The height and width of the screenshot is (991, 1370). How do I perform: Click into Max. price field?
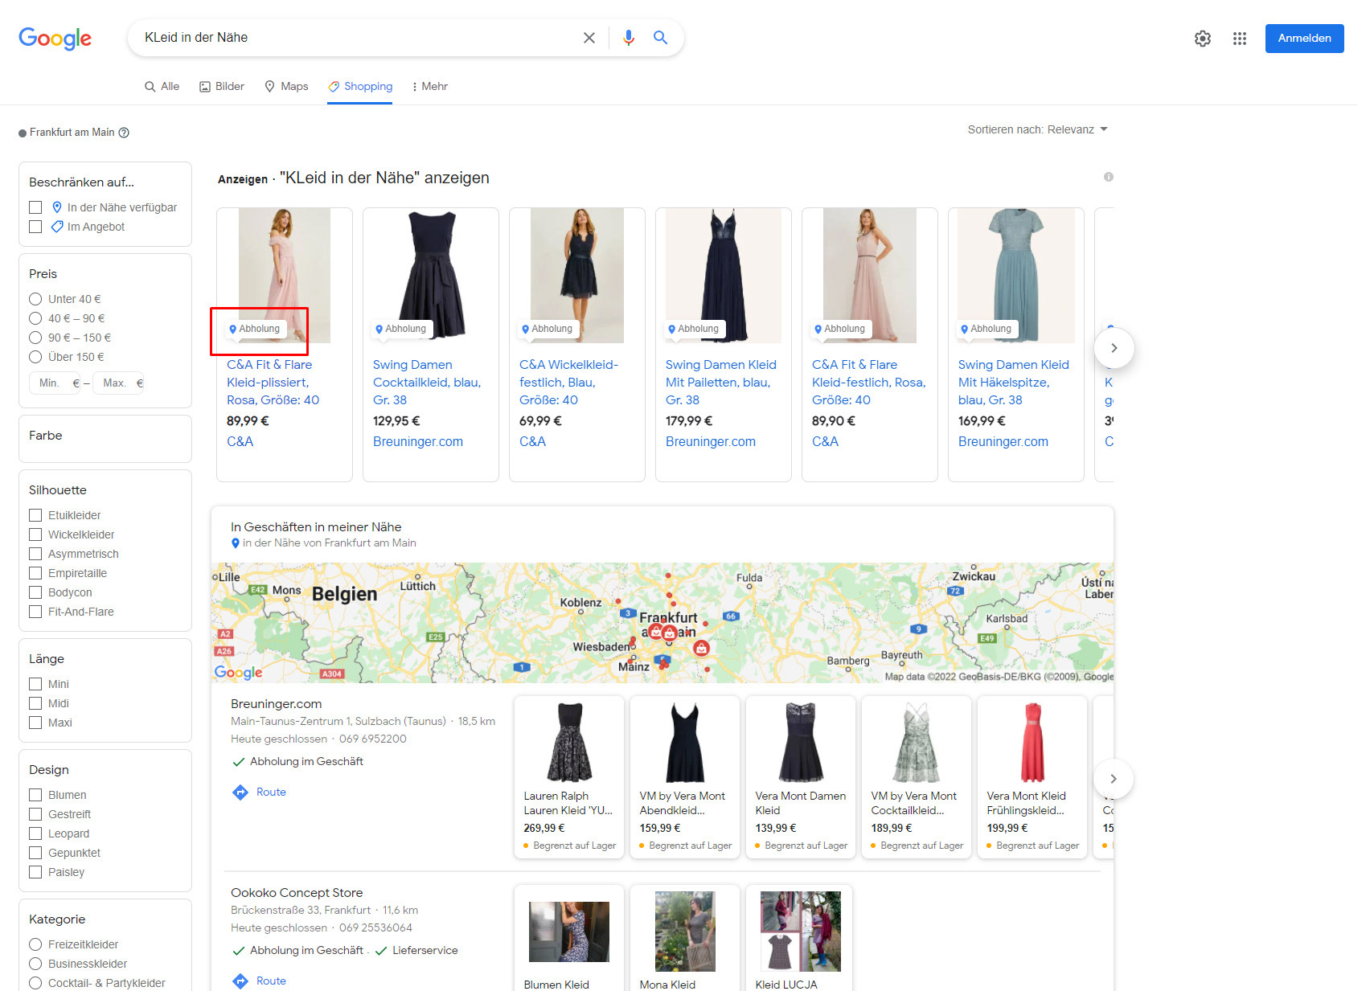point(118,383)
